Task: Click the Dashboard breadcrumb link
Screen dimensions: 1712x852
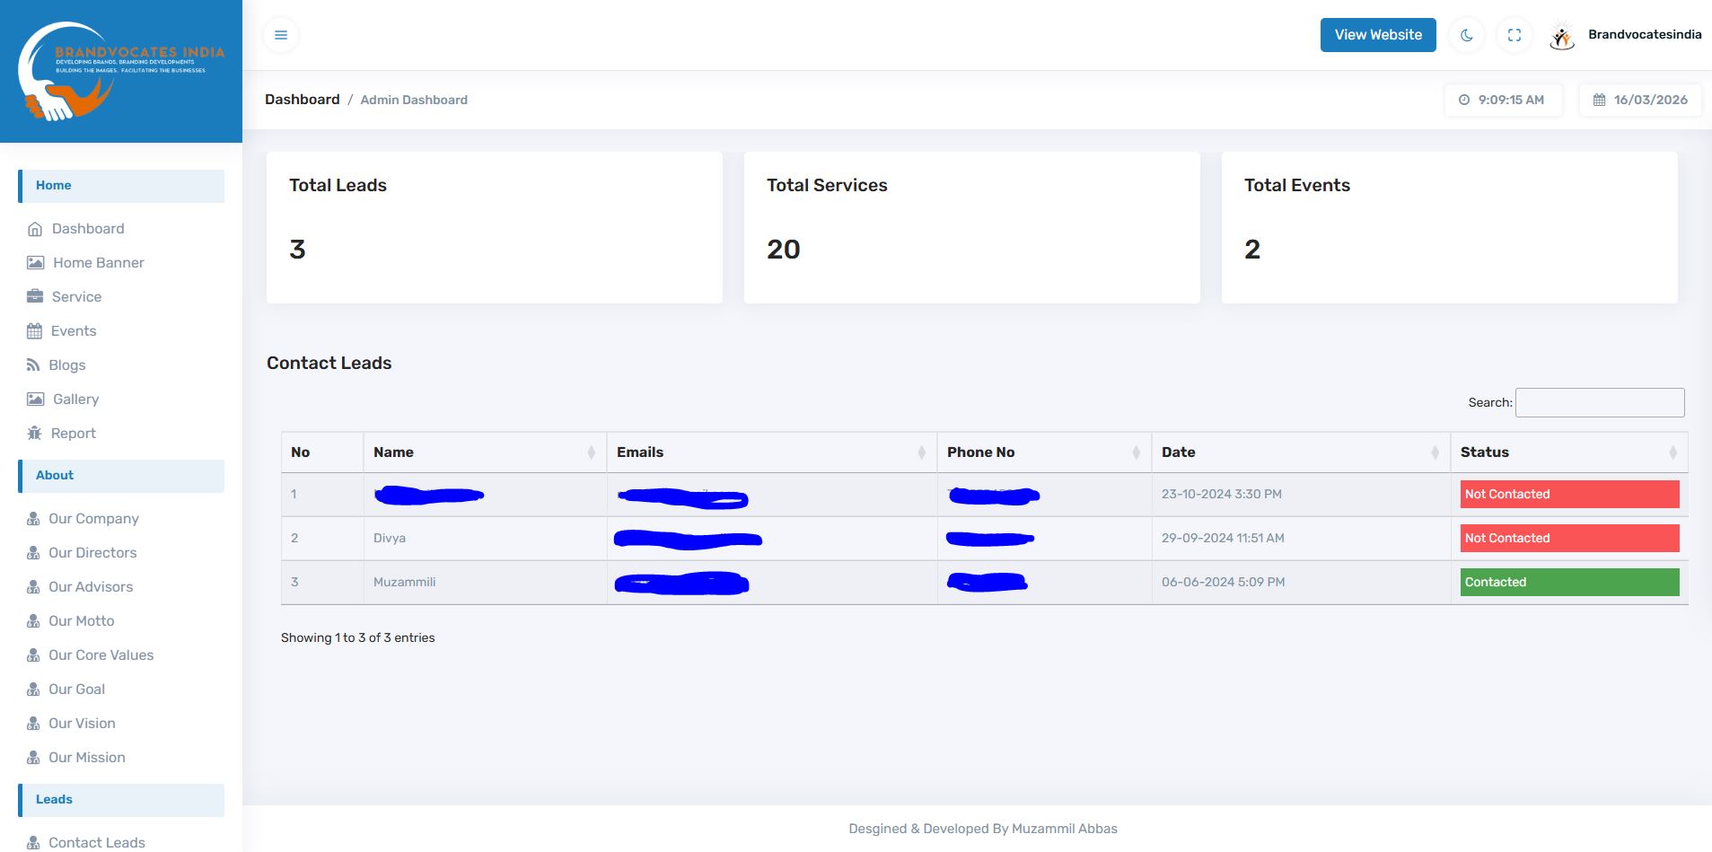Action: pyautogui.click(x=302, y=100)
